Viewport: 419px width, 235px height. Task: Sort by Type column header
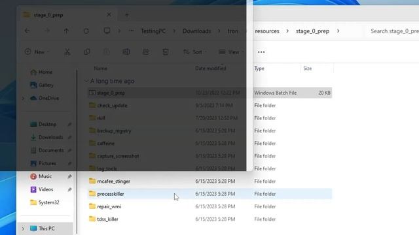click(x=259, y=69)
